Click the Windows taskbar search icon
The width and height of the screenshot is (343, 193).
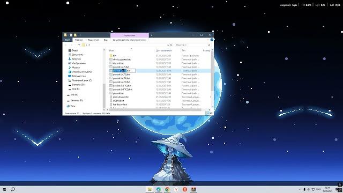(x=13, y=189)
